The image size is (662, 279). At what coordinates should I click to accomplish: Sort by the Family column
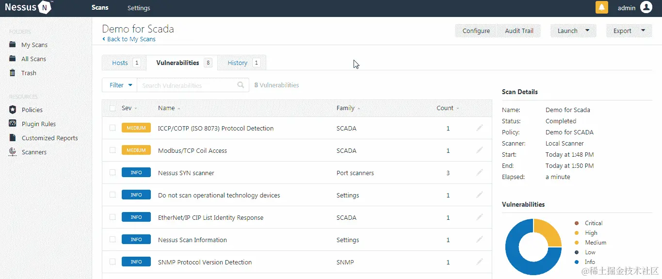click(x=348, y=108)
